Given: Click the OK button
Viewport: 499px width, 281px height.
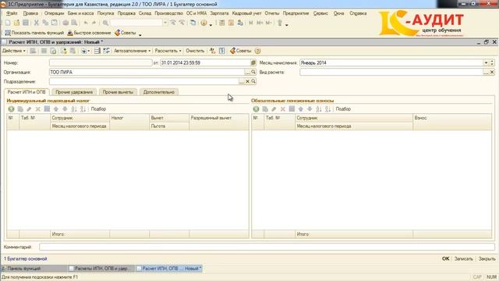Looking at the screenshot, I should pyautogui.click(x=445, y=258).
